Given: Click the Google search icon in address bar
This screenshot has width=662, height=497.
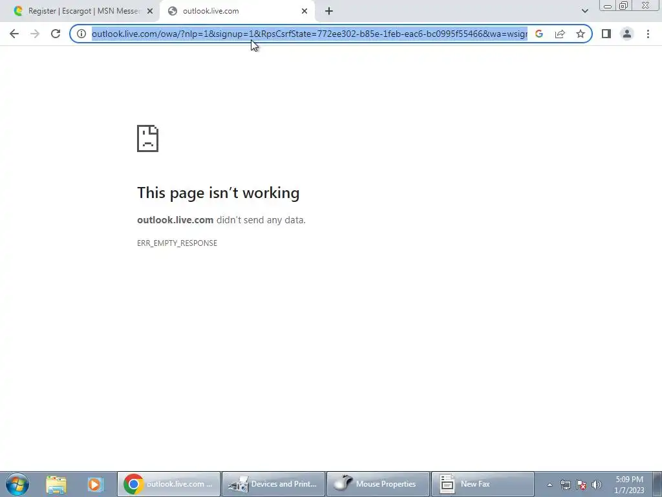Looking at the screenshot, I should (x=539, y=34).
